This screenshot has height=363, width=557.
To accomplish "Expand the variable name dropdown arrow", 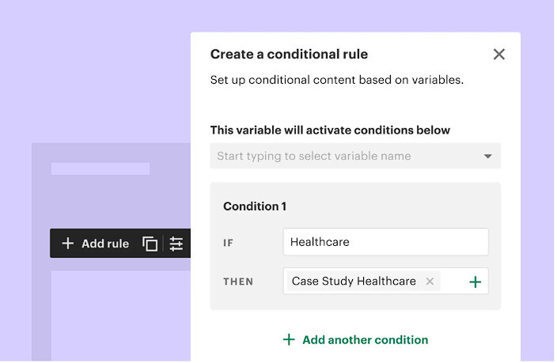I will click(488, 157).
